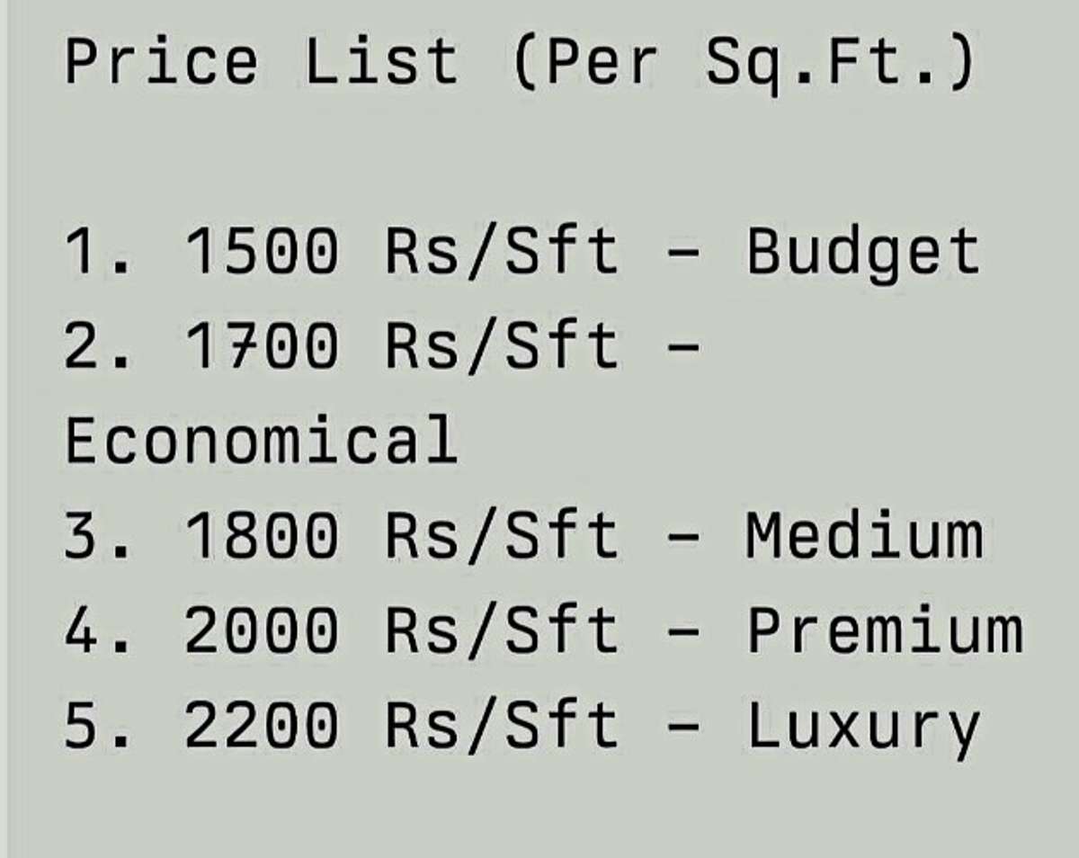Select the "1500" price value
This screenshot has width=1079, height=858.
point(262,251)
